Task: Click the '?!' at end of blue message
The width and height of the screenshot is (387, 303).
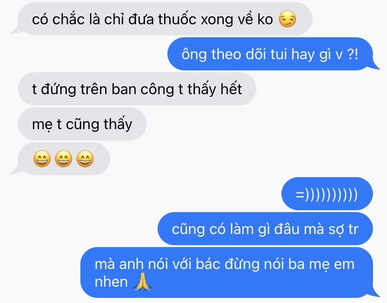Action: click(352, 54)
